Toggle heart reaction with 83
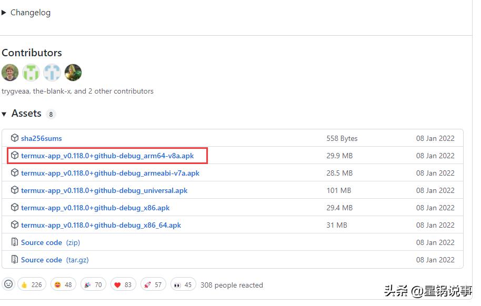 tap(123, 285)
